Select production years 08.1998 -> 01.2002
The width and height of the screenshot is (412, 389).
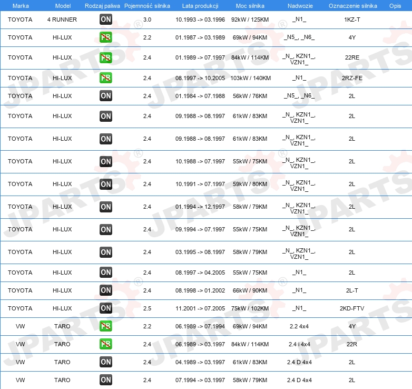[200, 290]
